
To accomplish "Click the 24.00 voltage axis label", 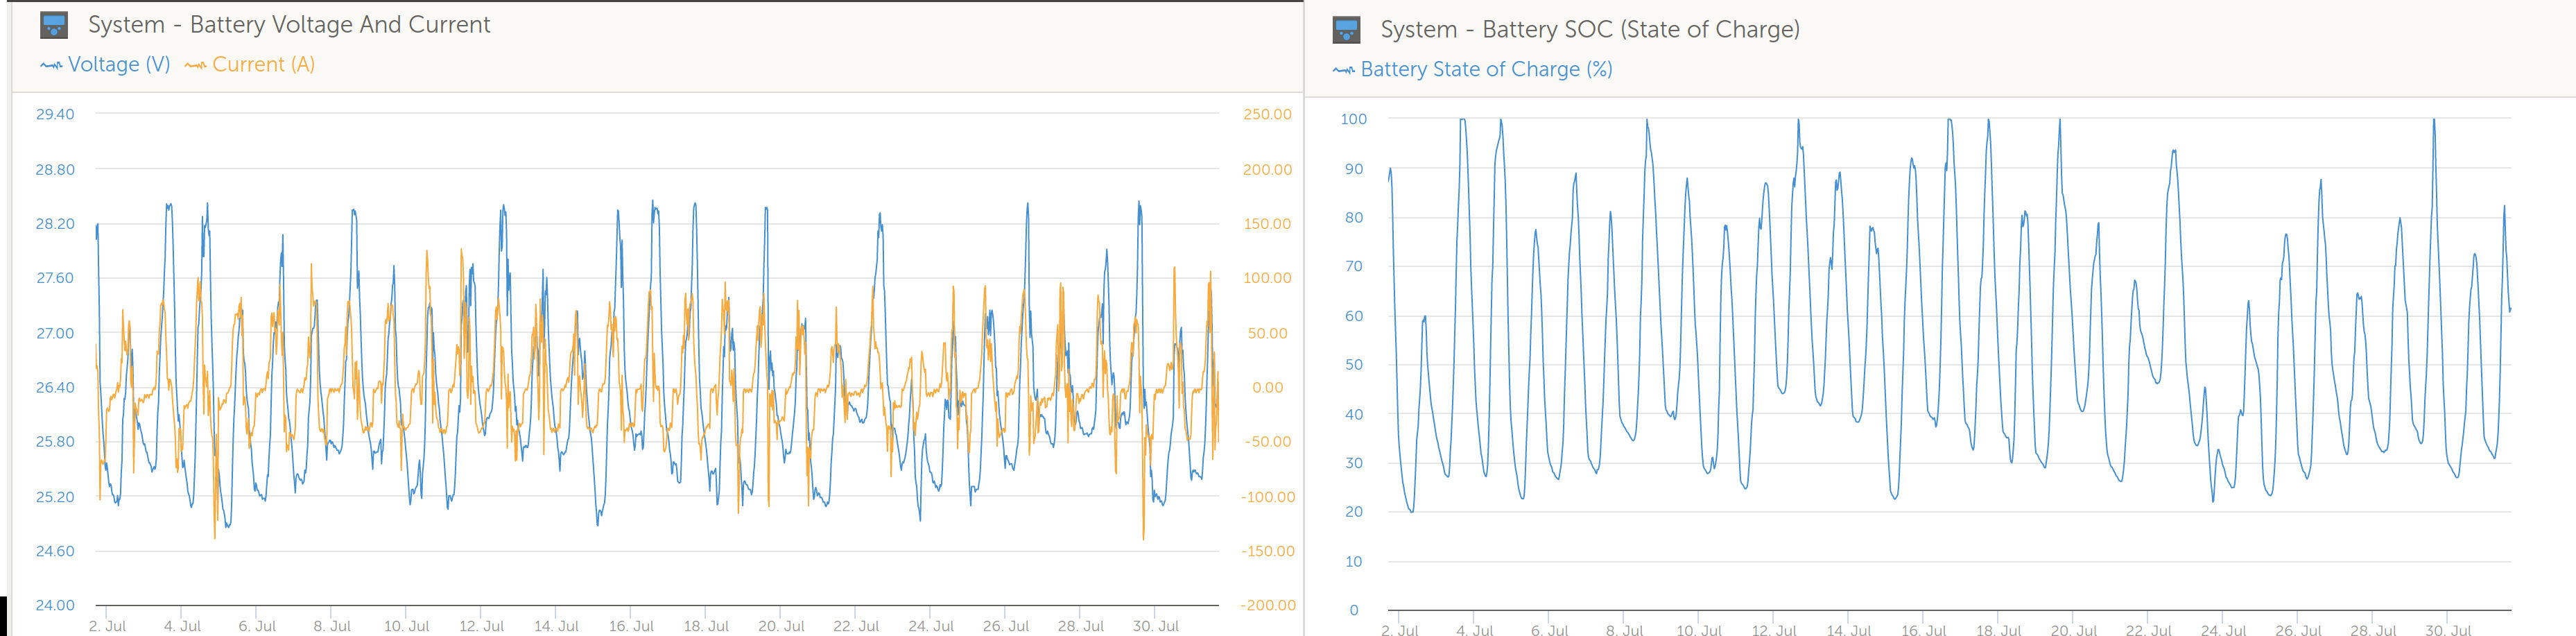I will pos(55,605).
